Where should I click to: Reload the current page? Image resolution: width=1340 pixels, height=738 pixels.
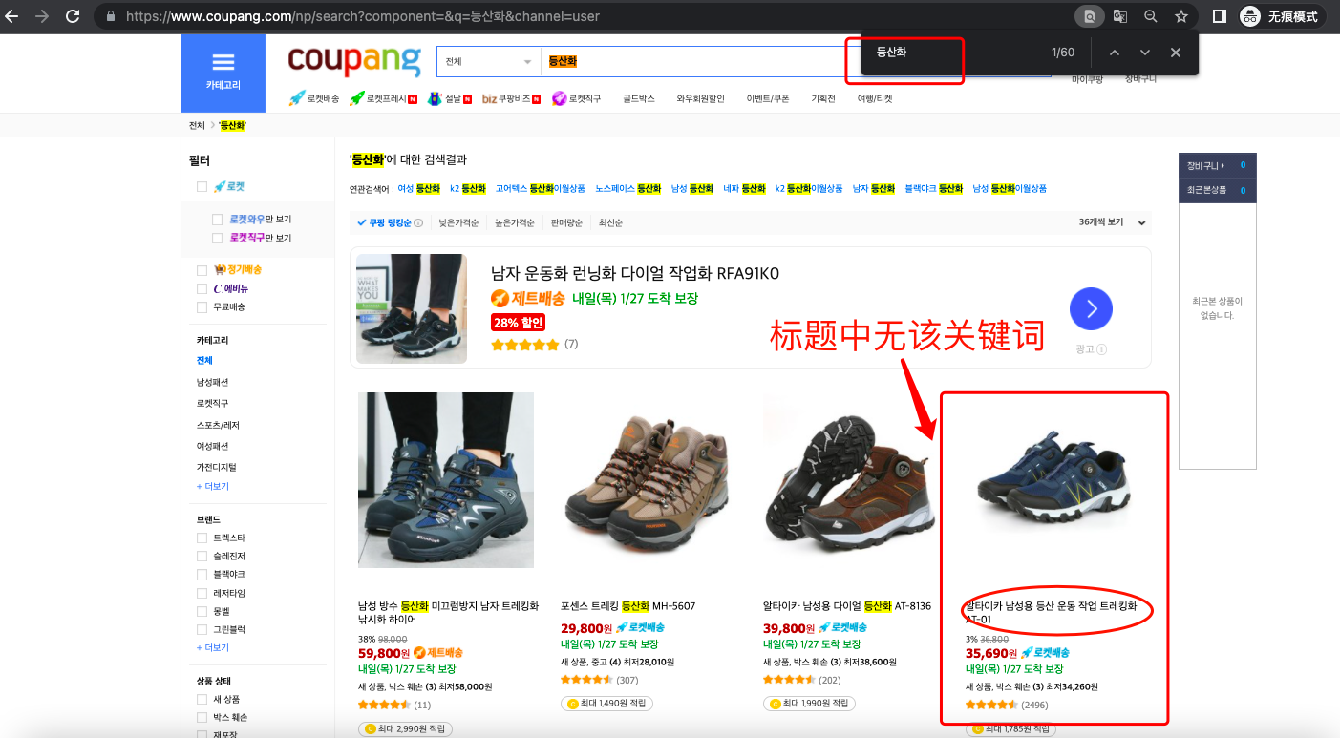73,16
